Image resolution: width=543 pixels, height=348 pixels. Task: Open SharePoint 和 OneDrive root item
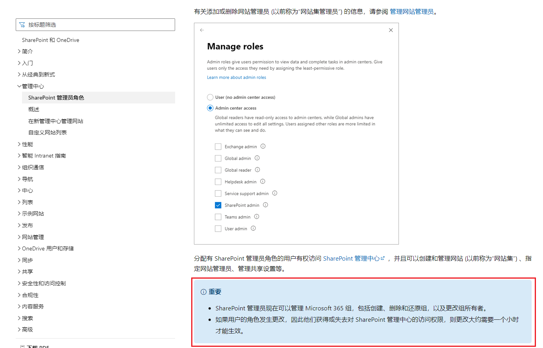click(51, 40)
